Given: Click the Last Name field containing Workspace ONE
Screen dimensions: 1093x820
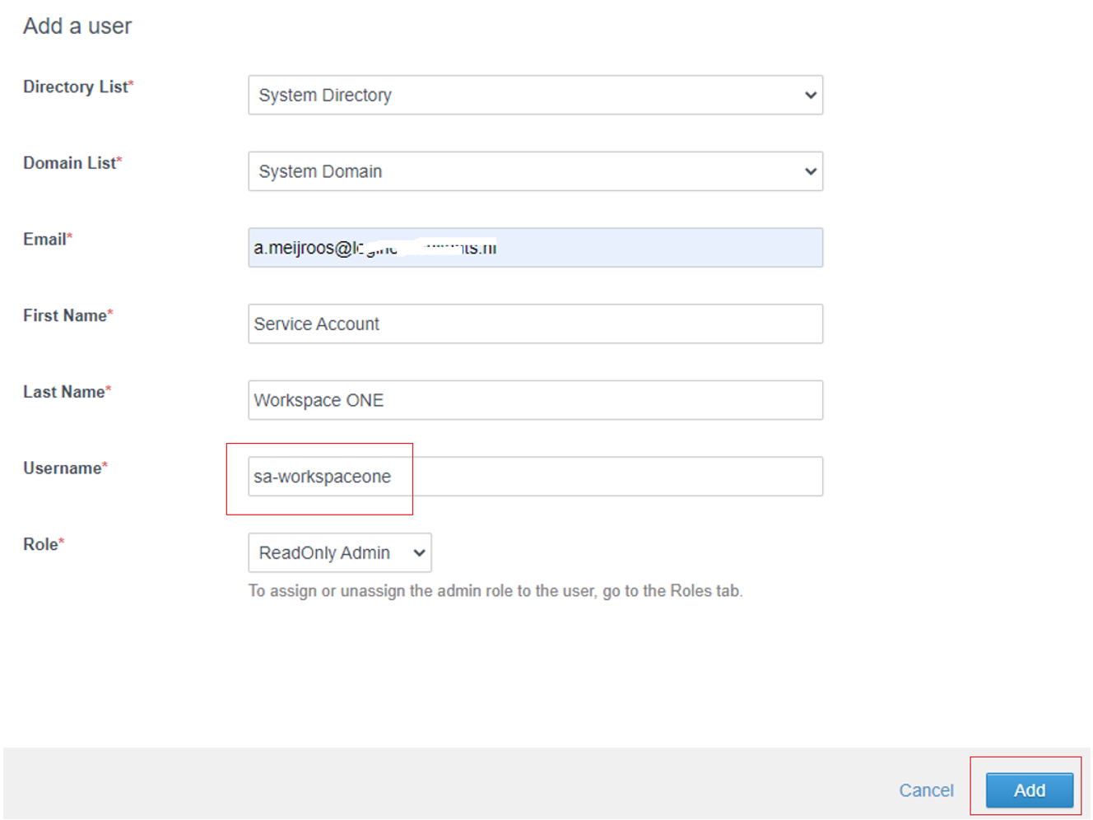Looking at the screenshot, I should [x=535, y=400].
